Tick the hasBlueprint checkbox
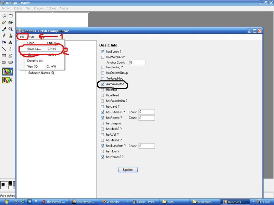The image size is (274, 205). coord(102,123)
